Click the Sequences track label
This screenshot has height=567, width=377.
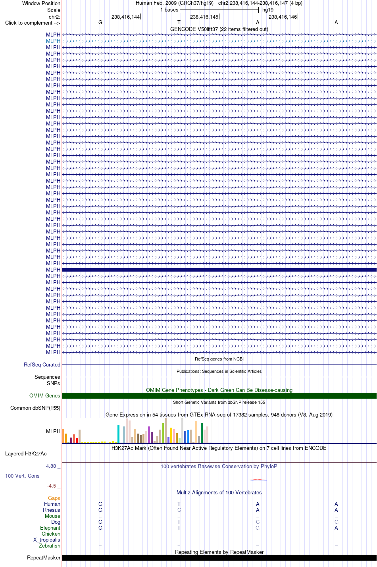point(47,377)
